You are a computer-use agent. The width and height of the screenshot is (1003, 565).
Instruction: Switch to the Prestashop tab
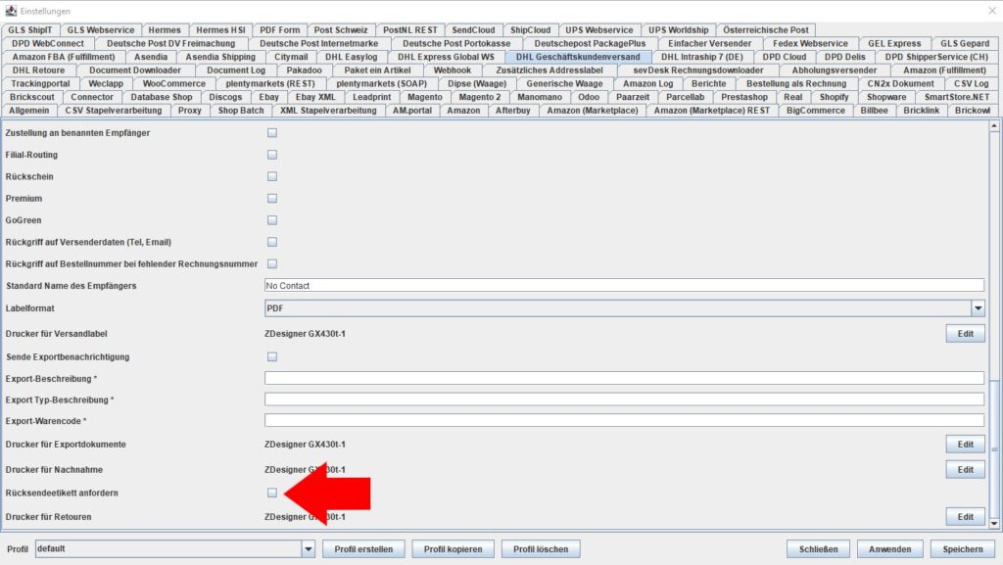click(744, 97)
